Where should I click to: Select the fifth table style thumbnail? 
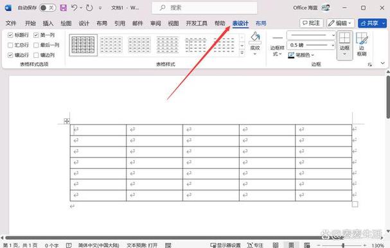click(196, 45)
